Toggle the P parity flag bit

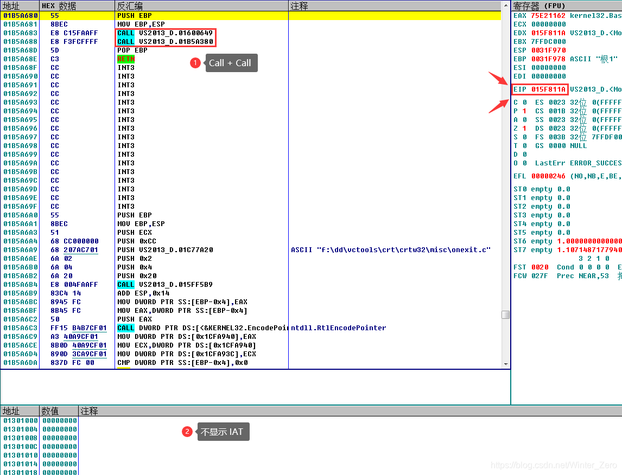pos(524,111)
